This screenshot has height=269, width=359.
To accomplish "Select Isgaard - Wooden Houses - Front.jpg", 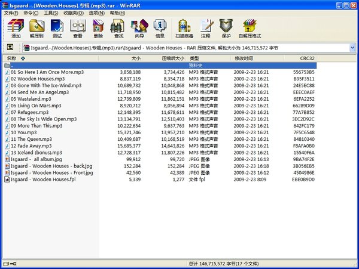I will pos(51,173).
